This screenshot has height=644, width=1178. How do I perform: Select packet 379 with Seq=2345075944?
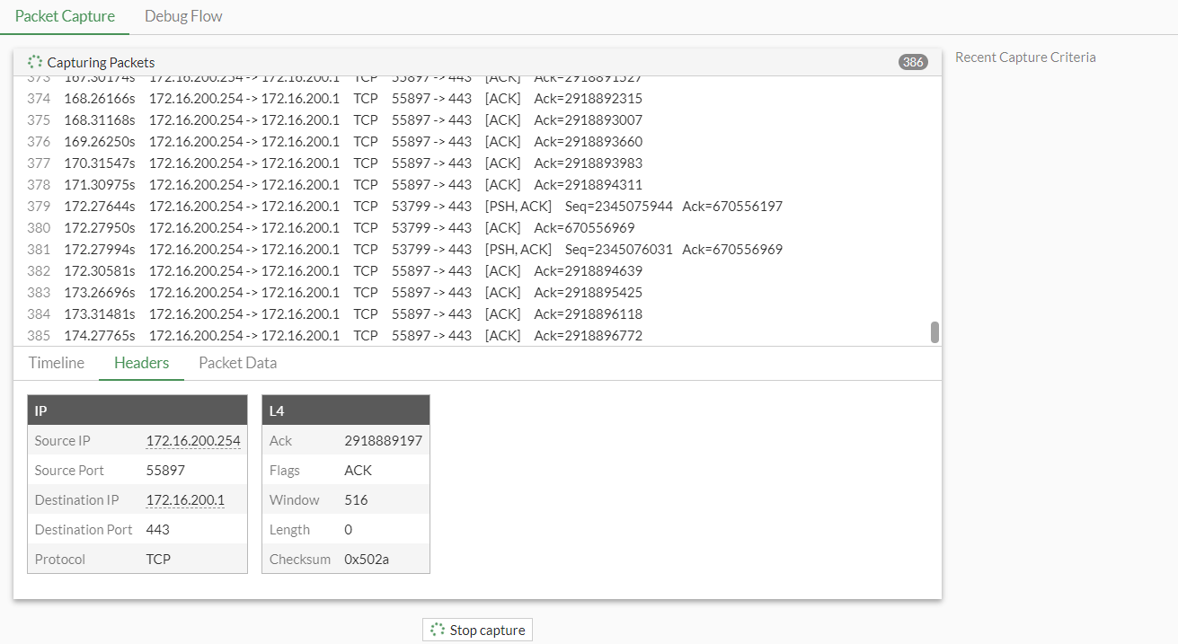[473, 206]
